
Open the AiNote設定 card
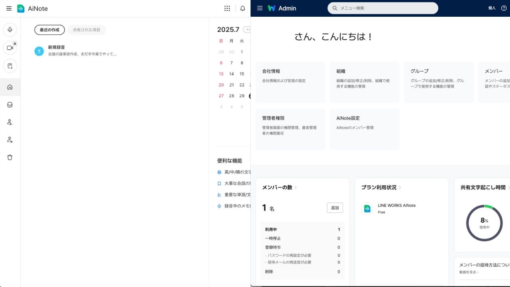pyautogui.click(x=364, y=129)
